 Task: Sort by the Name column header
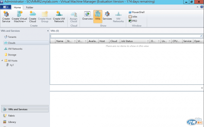coord(61,41)
